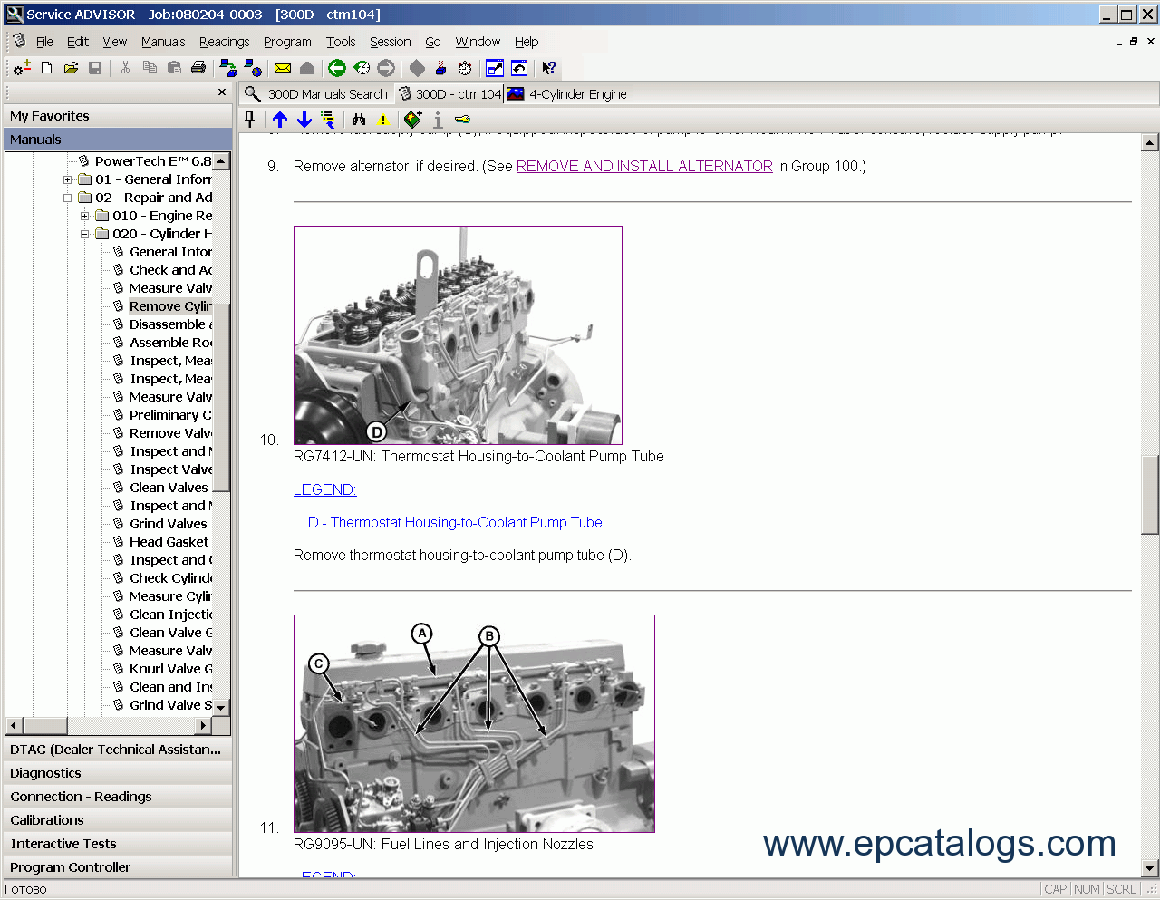Open the Session menu
The height and width of the screenshot is (900, 1160).
(390, 42)
